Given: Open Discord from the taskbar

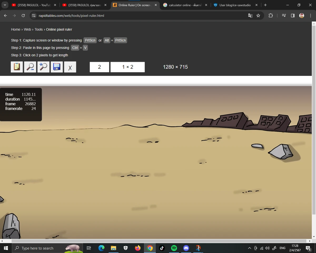Looking at the screenshot, I should click(186, 248).
